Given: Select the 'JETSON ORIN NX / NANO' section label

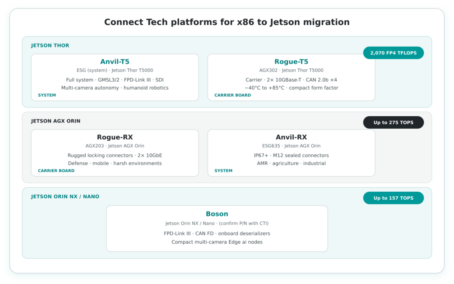Looking at the screenshot, I should [x=65, y=197].
